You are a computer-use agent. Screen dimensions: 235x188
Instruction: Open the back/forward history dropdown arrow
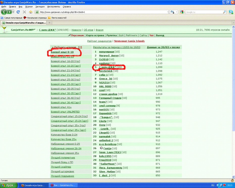(13, 12)
